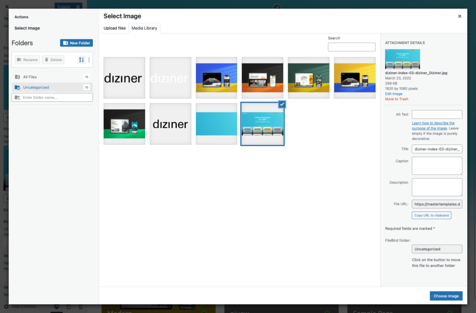Select the All Files folder
Screen dimensions: 476x313
tap(30, 77)
